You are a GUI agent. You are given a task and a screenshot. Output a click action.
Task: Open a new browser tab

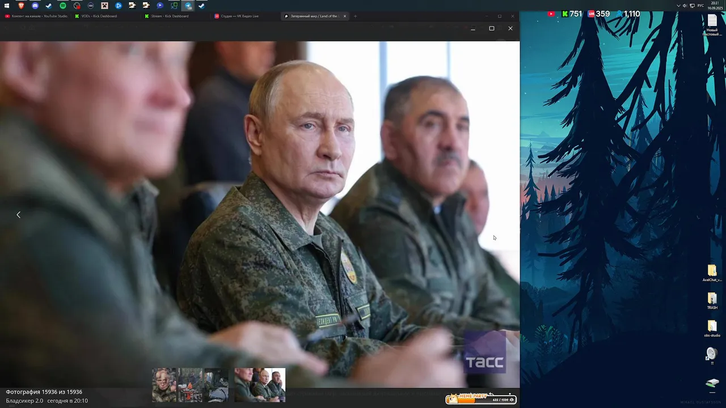click(x=355, y=16)
